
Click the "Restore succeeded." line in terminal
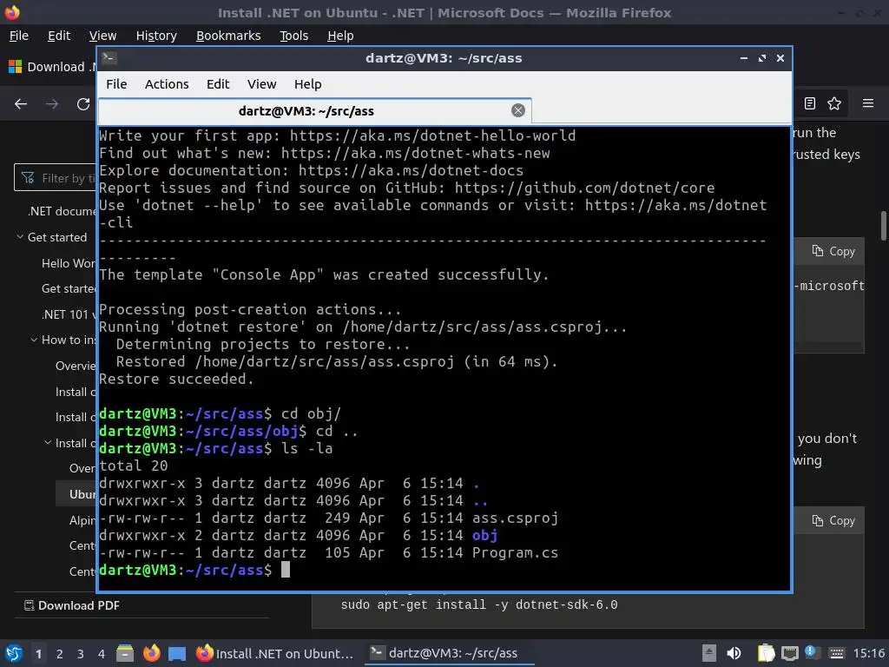(176, 379)
